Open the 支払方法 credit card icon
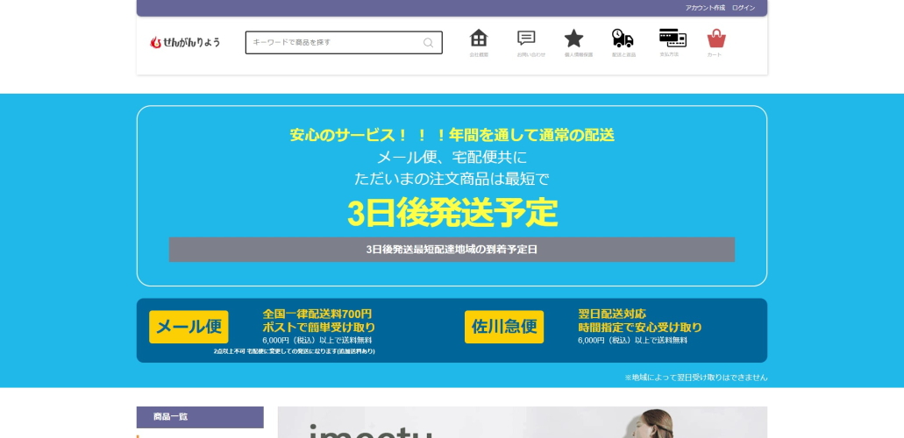The image size is (904, 438). [x=673, y=39]
